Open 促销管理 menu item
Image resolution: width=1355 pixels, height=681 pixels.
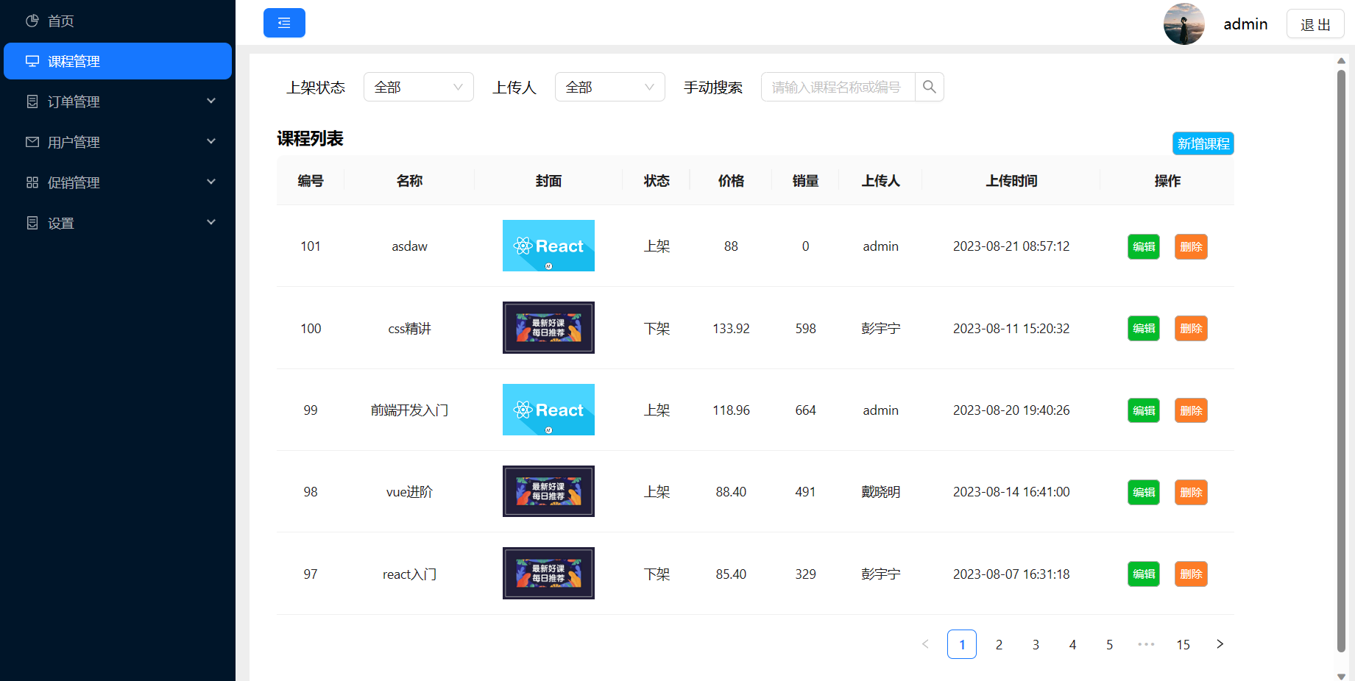[x=118, y=182]
